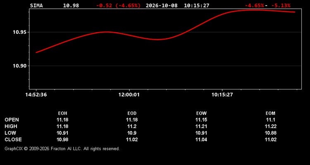Click the EOH low value 10.91
Viewport: 310px width, 165px height.
(x=62, y=133)
